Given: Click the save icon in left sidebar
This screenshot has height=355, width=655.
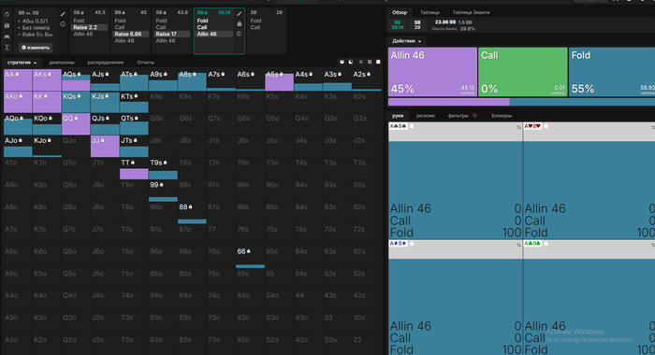Looking at the screenshot, I should pos(7,25).
